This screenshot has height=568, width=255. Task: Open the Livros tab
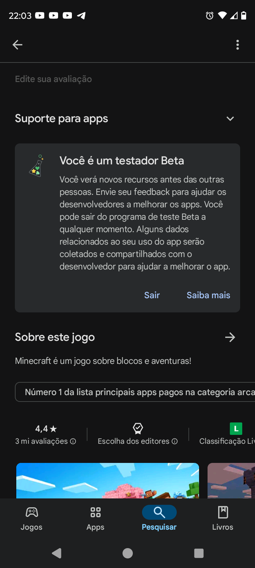click(x=222, y=518)
